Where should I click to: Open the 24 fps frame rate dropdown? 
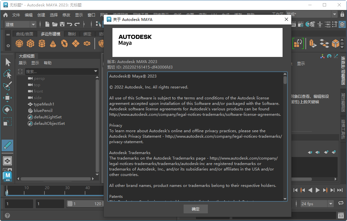pos(331,204)
